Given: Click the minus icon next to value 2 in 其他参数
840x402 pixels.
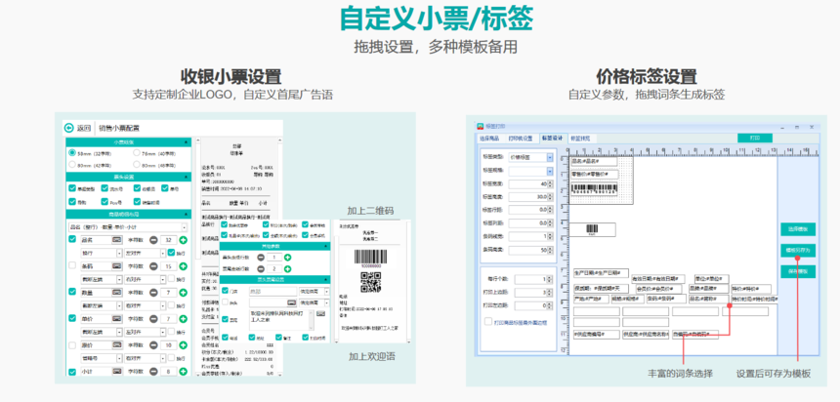Looking at the screenshot, I should pos(261,268).
